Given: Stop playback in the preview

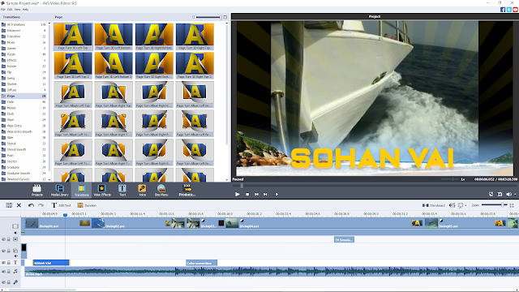Looking at the screenshot, I should pos(247,195).
